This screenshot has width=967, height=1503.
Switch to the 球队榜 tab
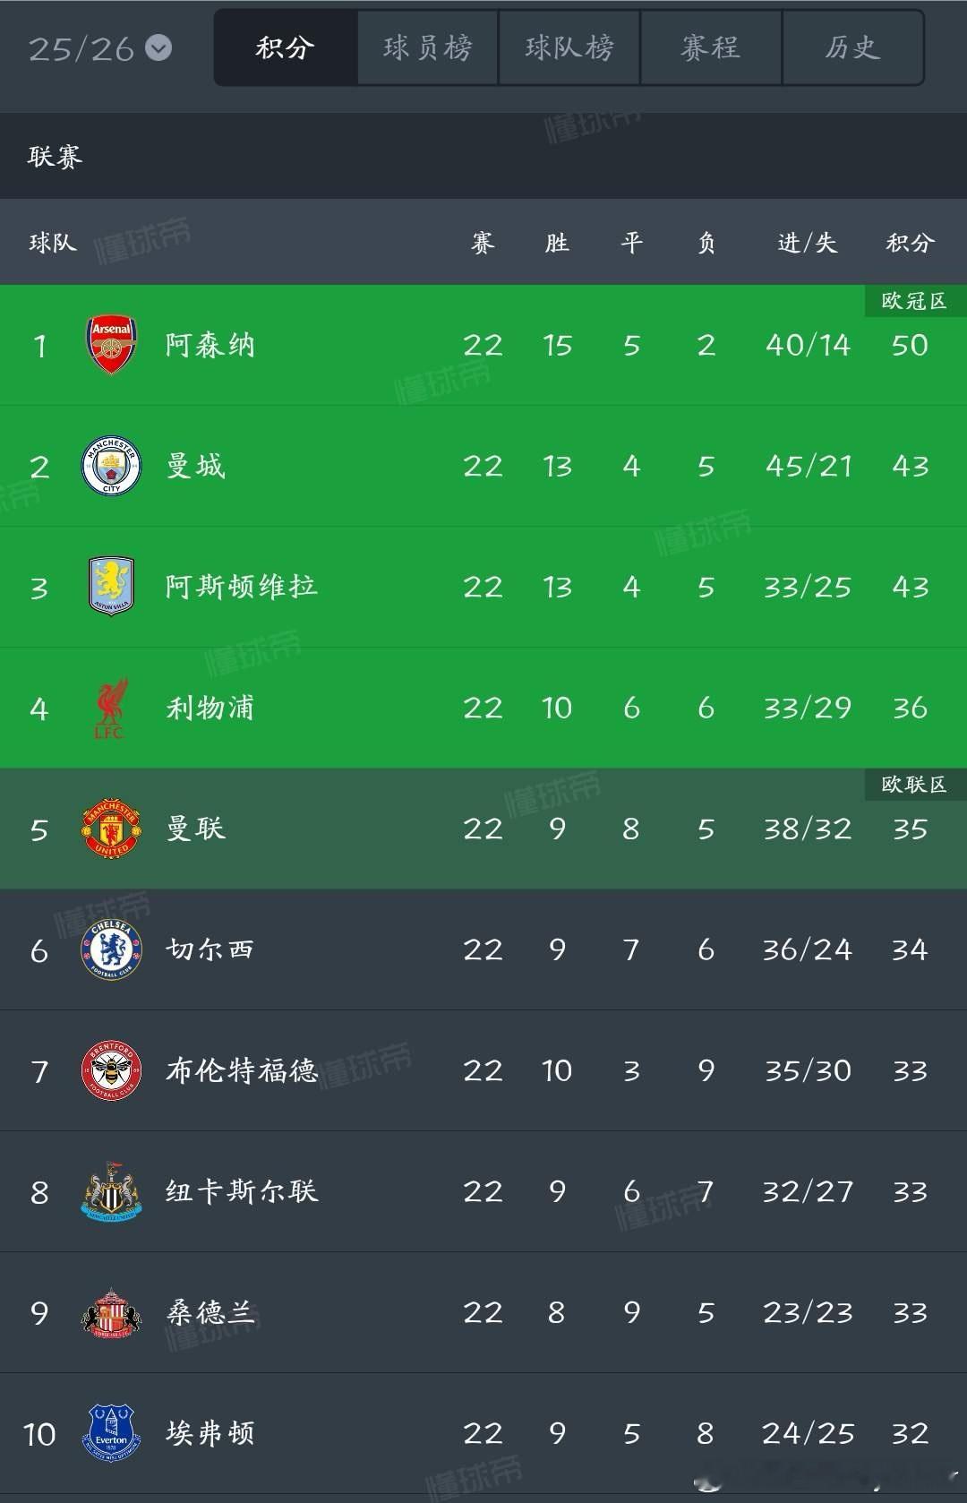pyautogui.click(x=569, y=48)
